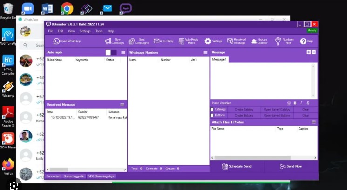Sort received messages by Sender column
The height and width of the screenshot is (190, 347).
91,112
